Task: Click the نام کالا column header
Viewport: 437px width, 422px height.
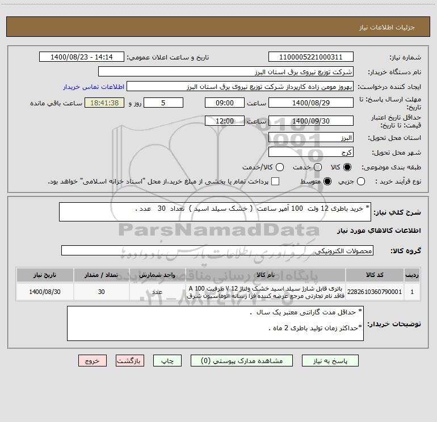Action: (x=266, y=275)
